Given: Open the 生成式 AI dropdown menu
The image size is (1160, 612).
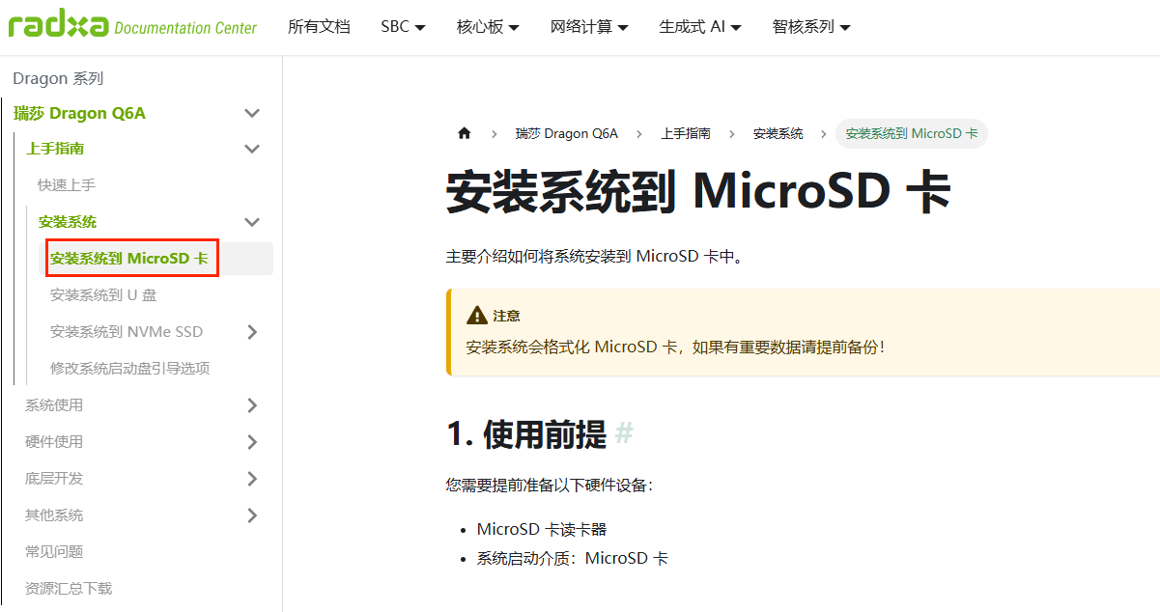Looking at the screenshot, I should 700,27.
